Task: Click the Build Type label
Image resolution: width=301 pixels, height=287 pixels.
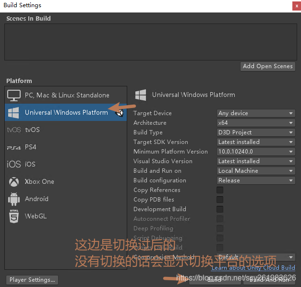Action: pyautogui.click(x=148, y=132)
